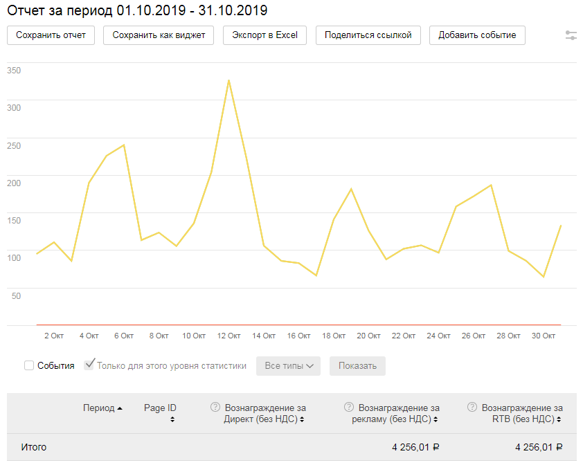The height and width of the screenshot is (465, 583).
Task: Click Поделиться ссылкой button
Action: pyautogui.click(x=368, y=35)
